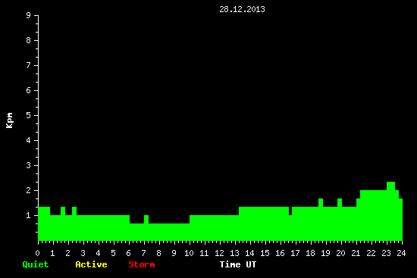Click the date title 28.12.2013
417x278 pixels.
point(242,9)
